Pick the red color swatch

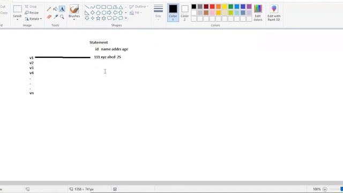212,6
